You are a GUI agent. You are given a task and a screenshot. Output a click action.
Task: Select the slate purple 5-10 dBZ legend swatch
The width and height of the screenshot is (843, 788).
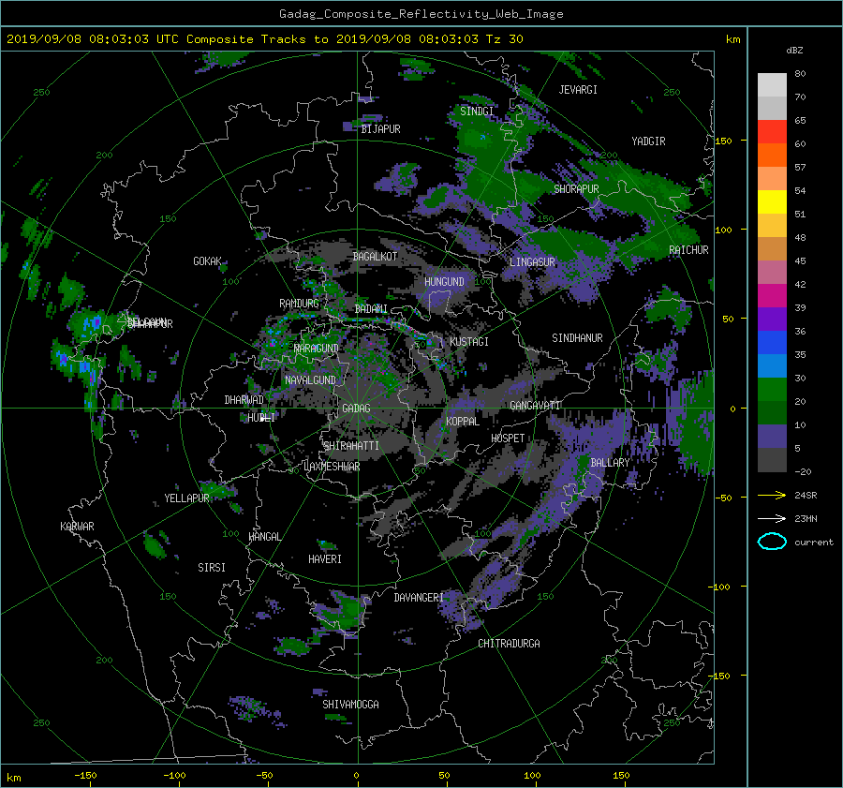click(x=772, y=437)
